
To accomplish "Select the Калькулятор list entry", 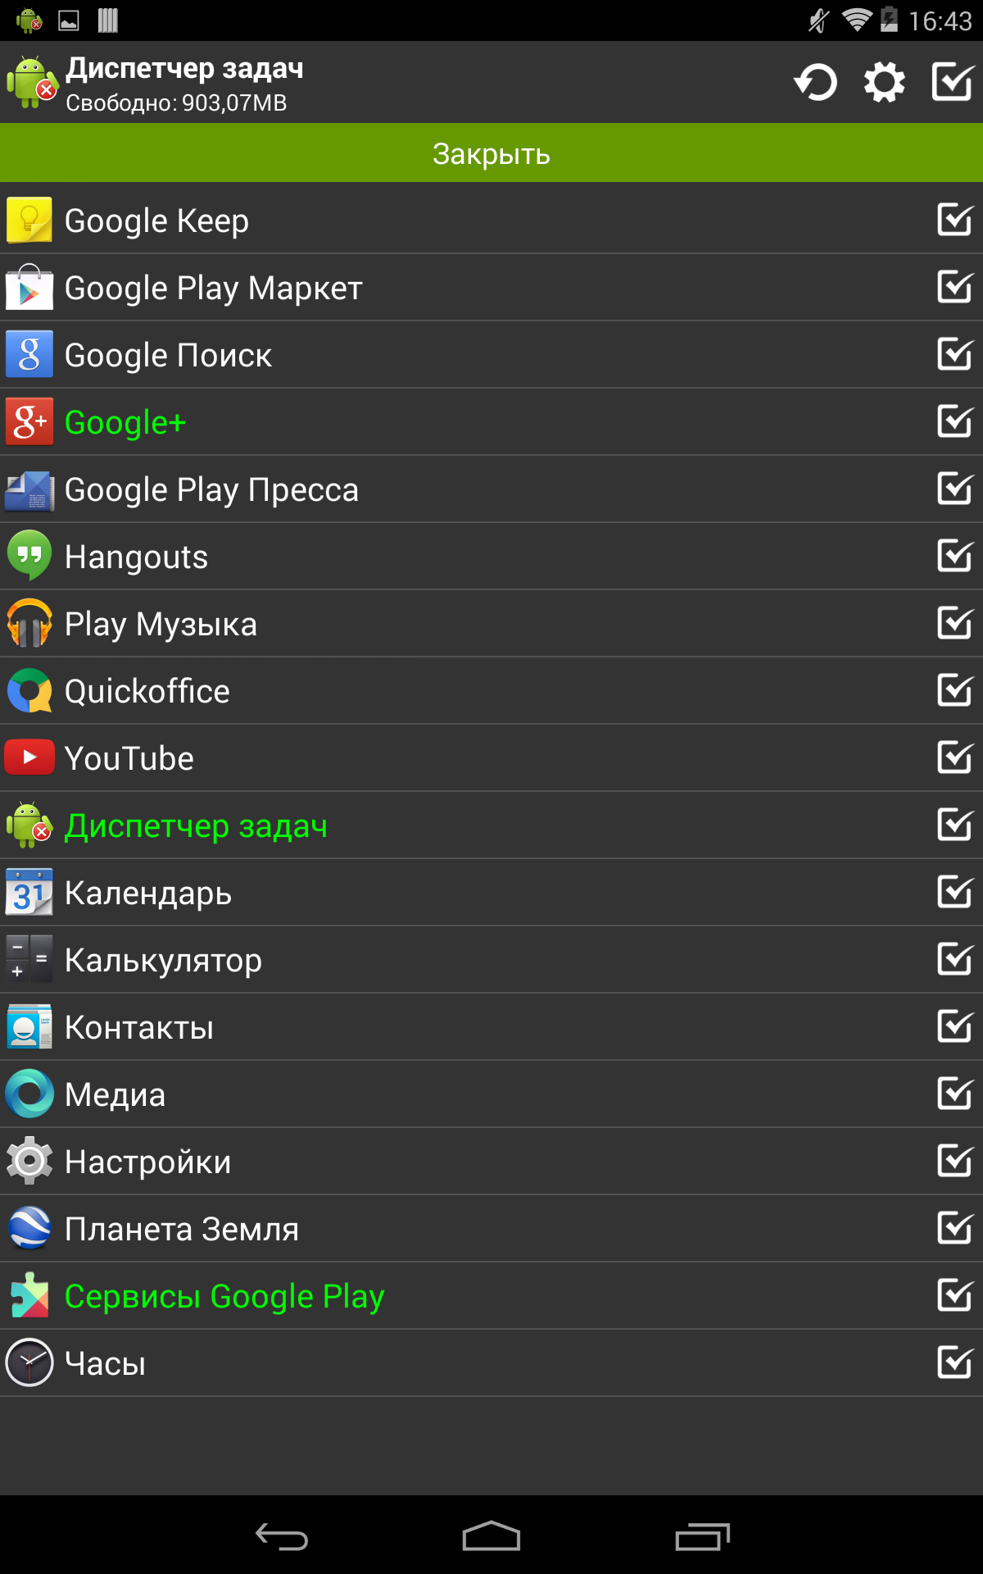I will coord(491,960).
